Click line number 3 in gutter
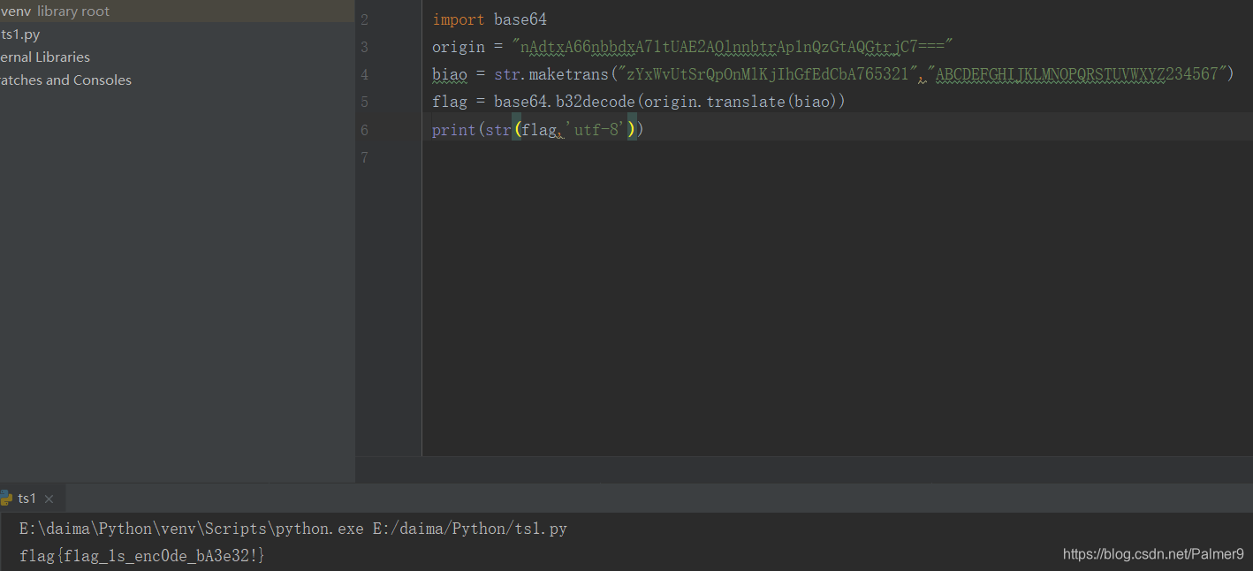The height and width of the screenshot is (571, 1253). 365,47
